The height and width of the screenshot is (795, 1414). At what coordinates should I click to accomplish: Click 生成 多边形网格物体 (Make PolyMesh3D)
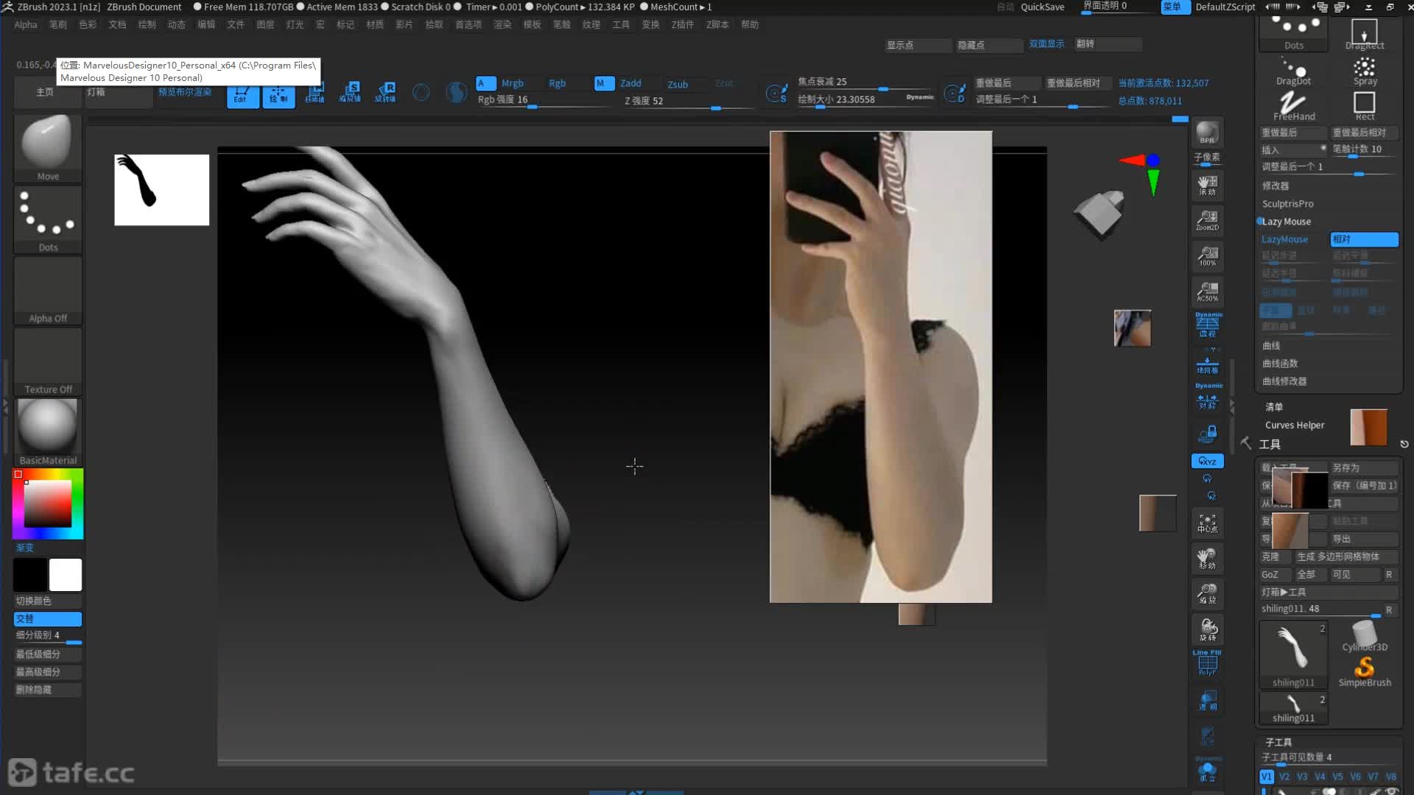tap(1346, 557)
